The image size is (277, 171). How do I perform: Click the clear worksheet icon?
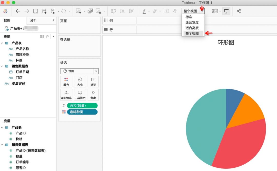(98, 11)
